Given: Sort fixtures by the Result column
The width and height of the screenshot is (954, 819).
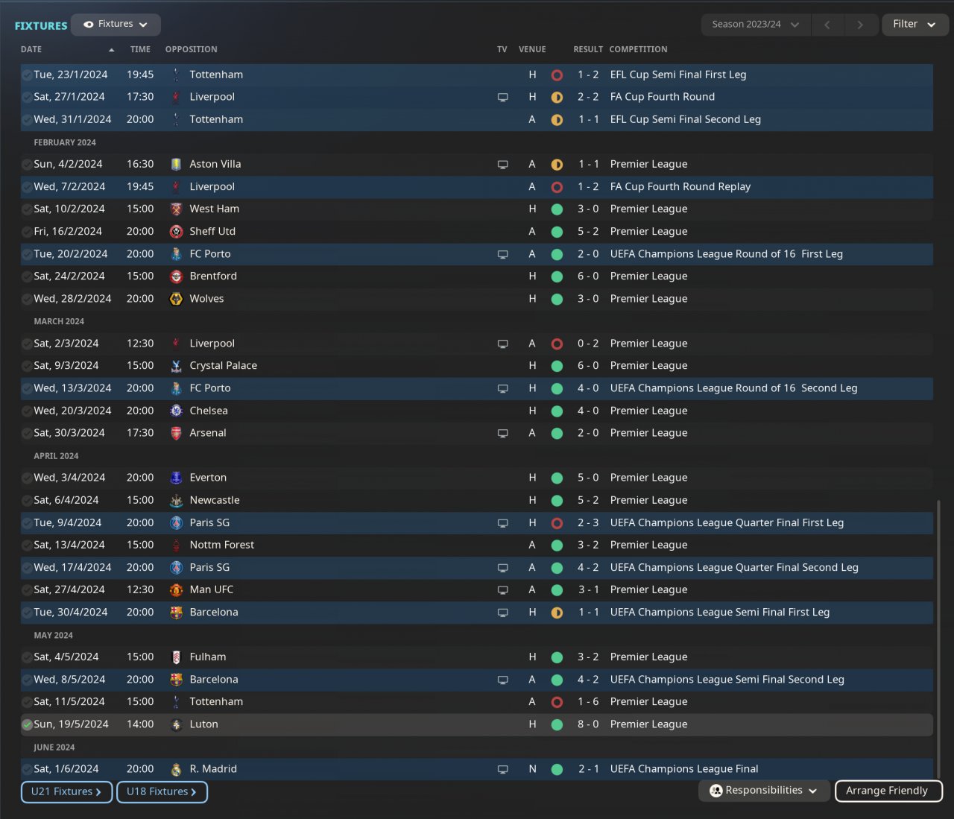Looking at the screenshot, I should 588,49.
